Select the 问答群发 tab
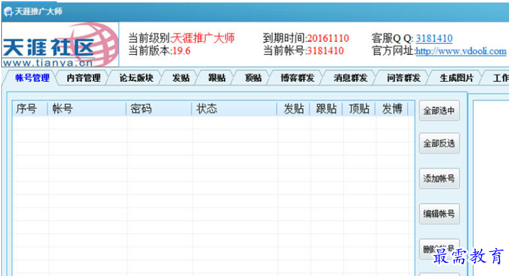The width and height of the screenshot is (509, 276). coord(403,78)
